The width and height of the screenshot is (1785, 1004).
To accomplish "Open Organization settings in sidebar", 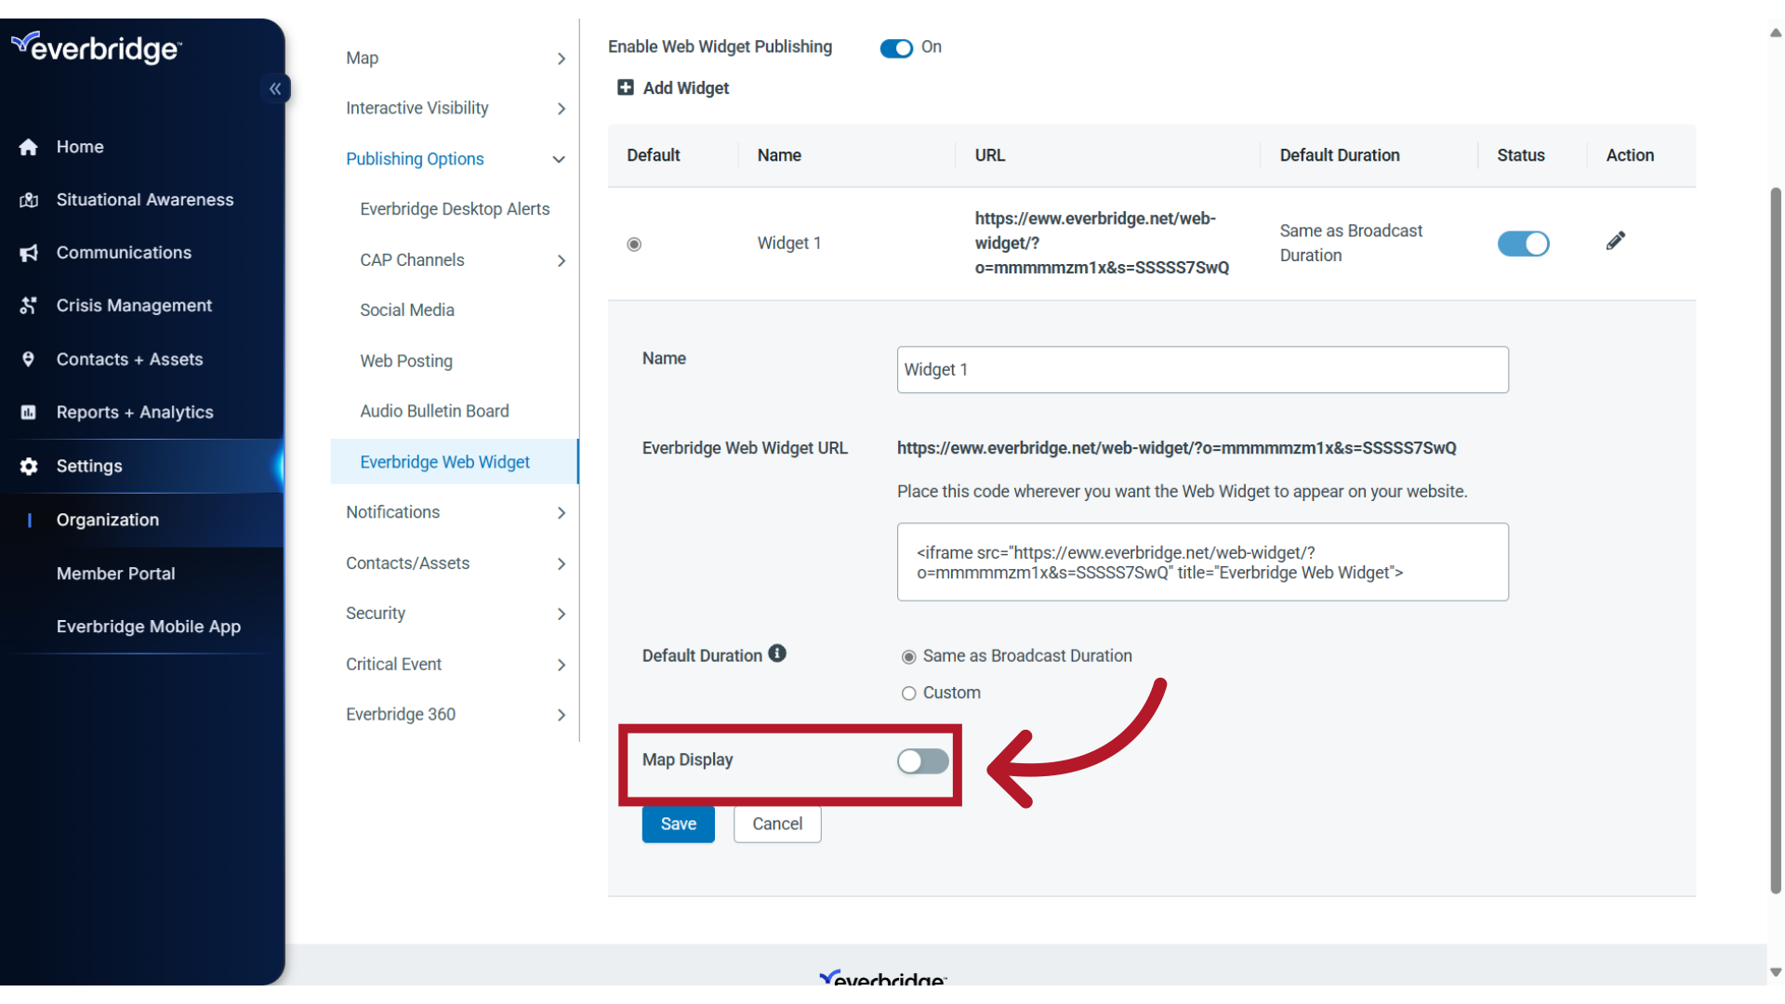I will 108,521.
